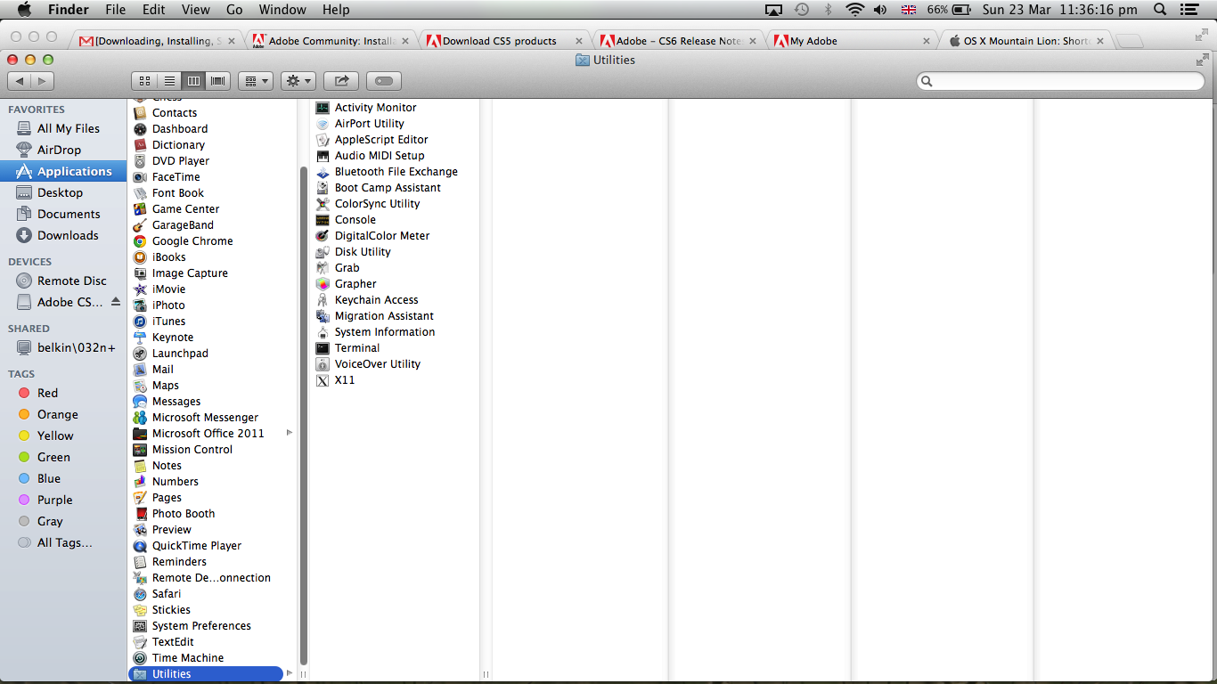Select the AppleScript Editor icon
Viewport: 1217px width, 684px height.
coord(323,140)
